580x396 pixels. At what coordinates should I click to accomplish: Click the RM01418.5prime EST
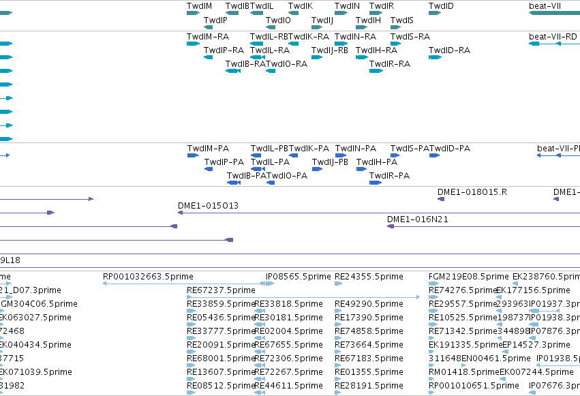[x=431, y=379]
